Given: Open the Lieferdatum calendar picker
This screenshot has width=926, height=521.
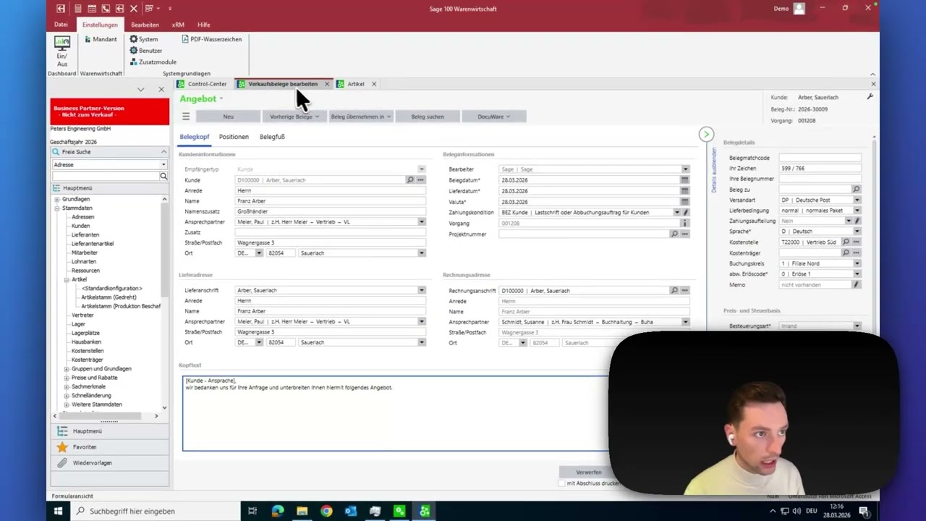Looking at the screenshot, I should [x=684, y=191].
